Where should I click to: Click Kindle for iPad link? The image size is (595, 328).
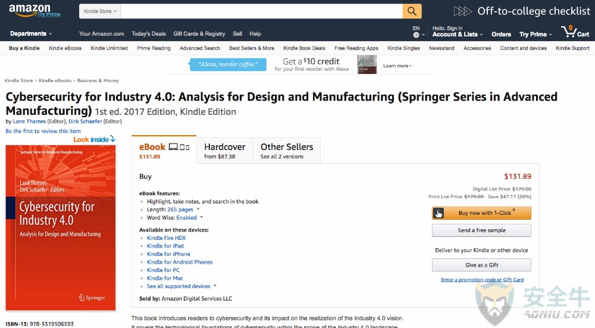(x=165, y=246)
